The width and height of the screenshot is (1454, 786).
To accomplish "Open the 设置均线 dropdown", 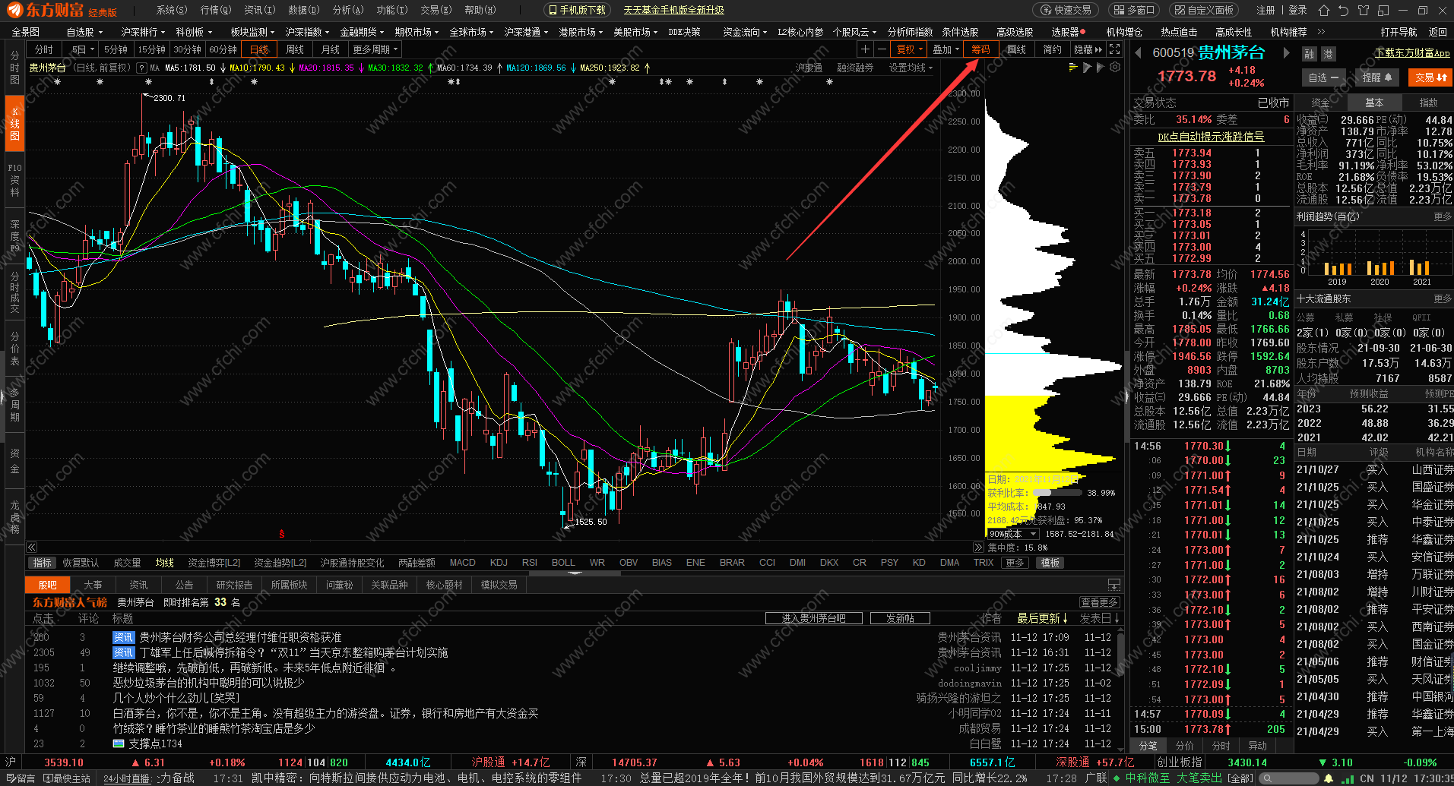I will tap(911, 68).
